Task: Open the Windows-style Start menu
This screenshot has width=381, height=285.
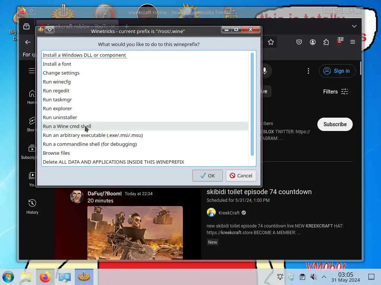Action: [8, 277]
